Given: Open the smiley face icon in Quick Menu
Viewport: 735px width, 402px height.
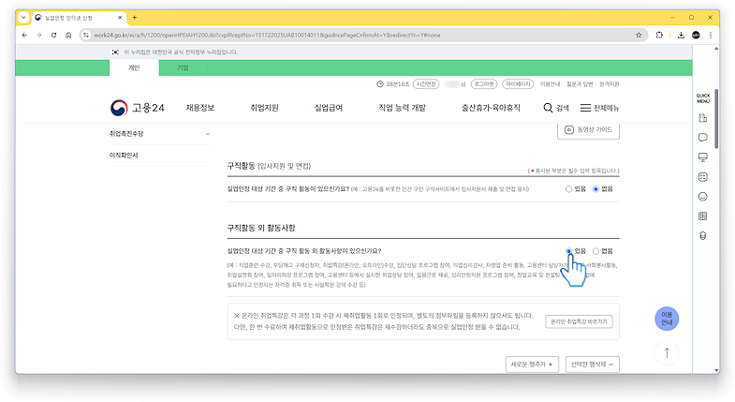Looking at the screenshot, I should [702, 197].
